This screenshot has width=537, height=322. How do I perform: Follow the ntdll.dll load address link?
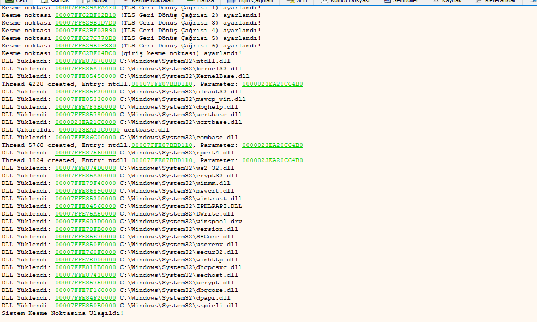click(86, 61)
